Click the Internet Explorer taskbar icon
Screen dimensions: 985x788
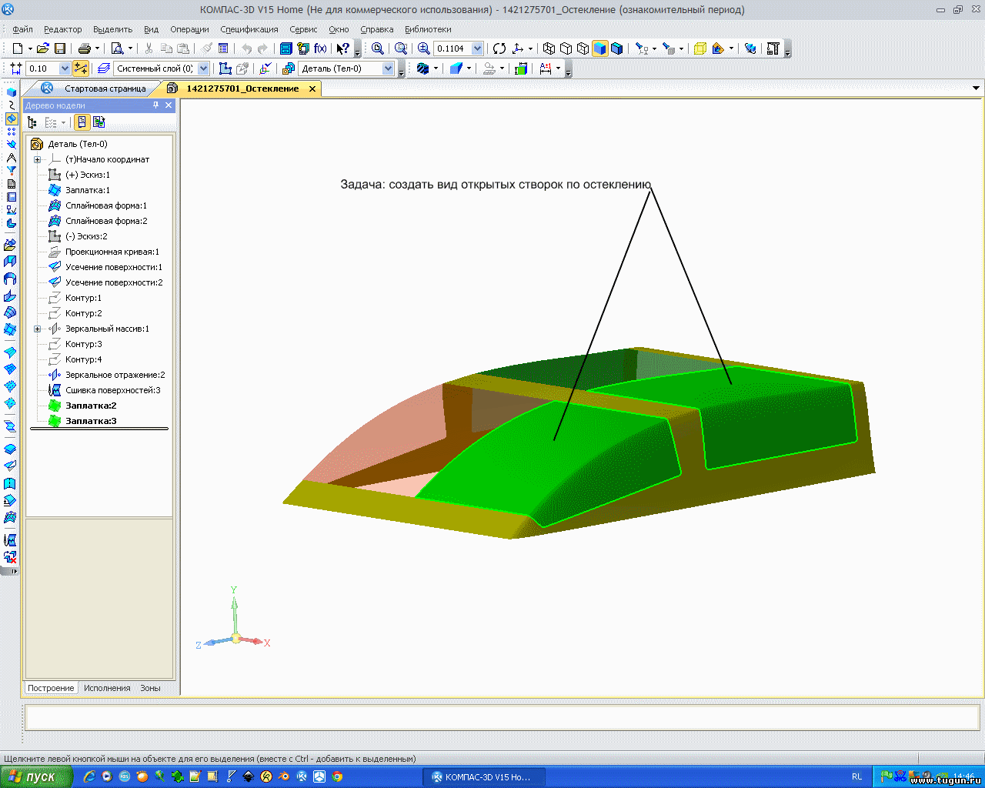pos(89,776)
